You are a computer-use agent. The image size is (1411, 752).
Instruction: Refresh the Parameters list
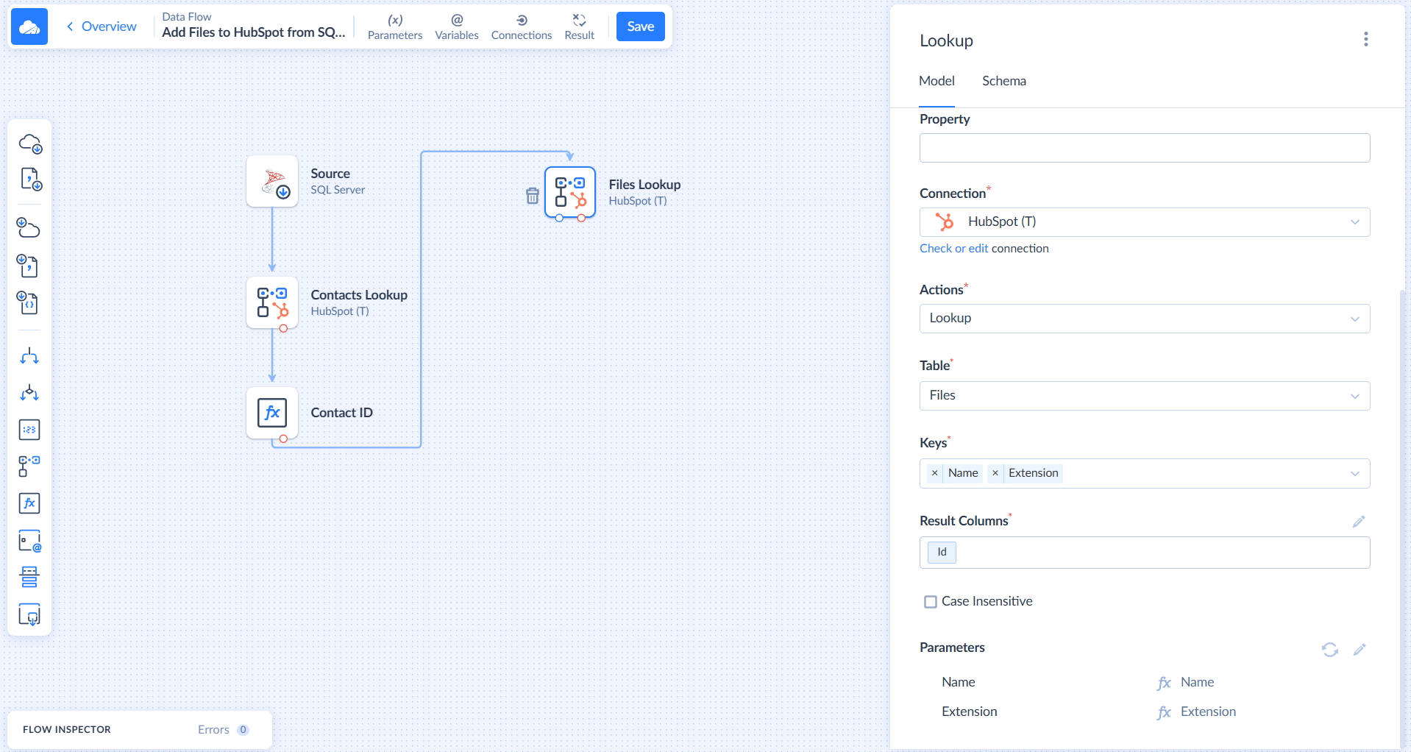pos(1329,650)
